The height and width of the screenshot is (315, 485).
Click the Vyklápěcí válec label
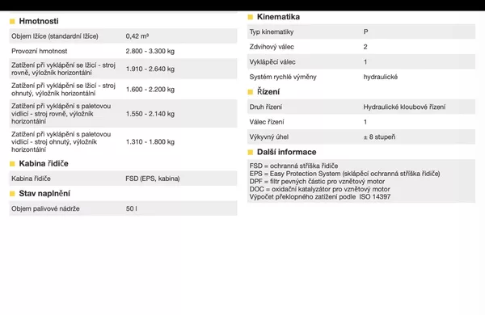[x=272, y=62]
